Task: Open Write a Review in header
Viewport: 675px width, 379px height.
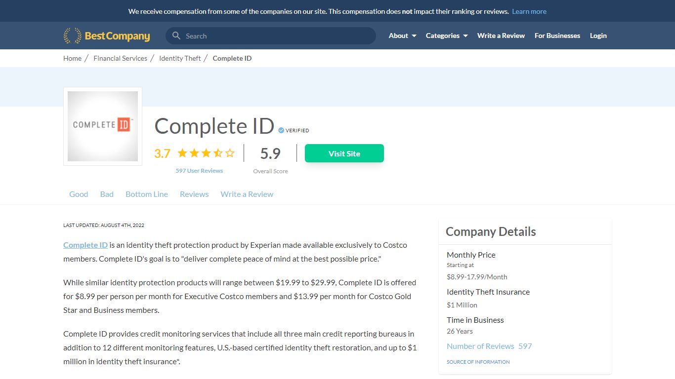Action: tap(501, 36)
